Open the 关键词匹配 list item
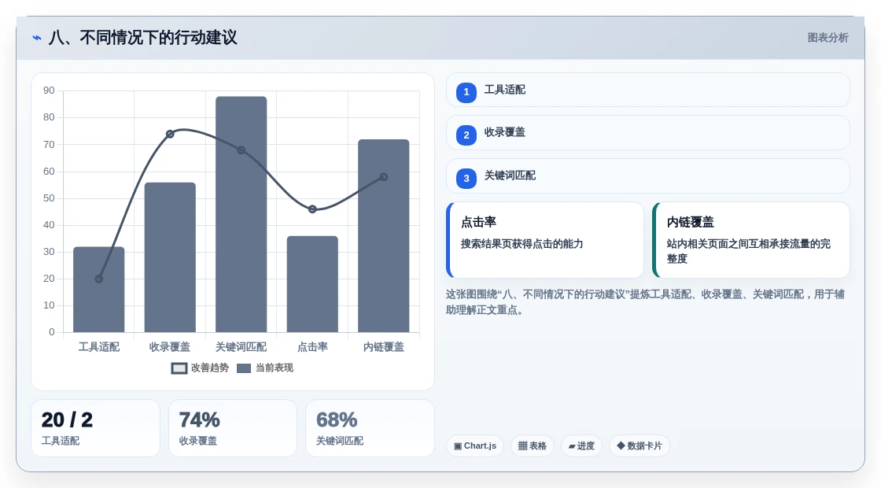This screenshot has width=881, height=488. (648, 176)
